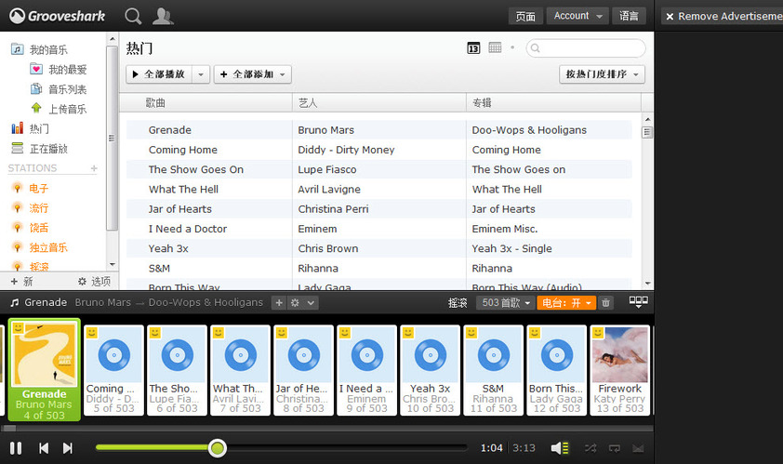Toggle repeat playback
The height and width of the screenshot is (464, 783).
point(614,448)
